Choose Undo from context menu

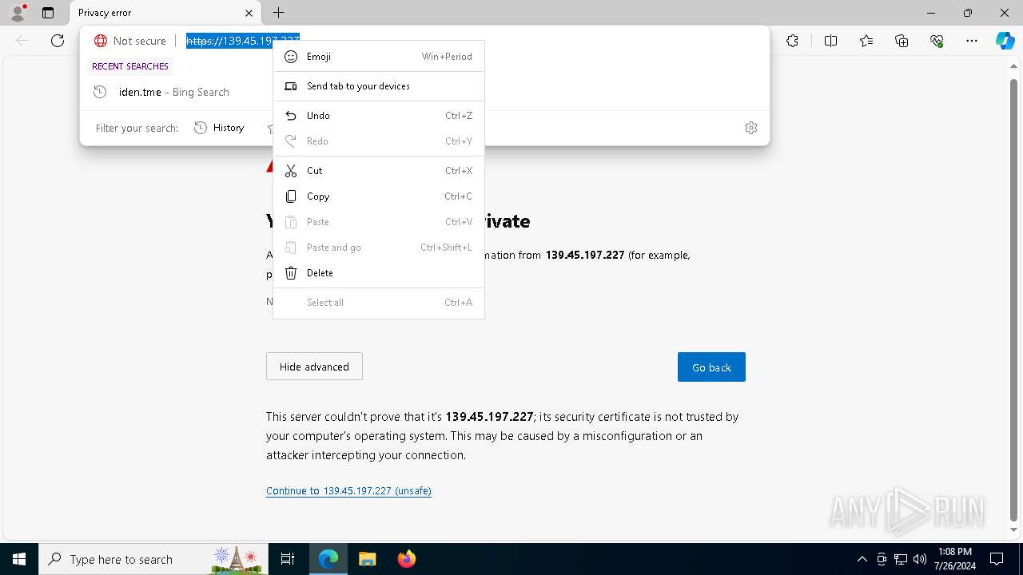pos(379,116)
